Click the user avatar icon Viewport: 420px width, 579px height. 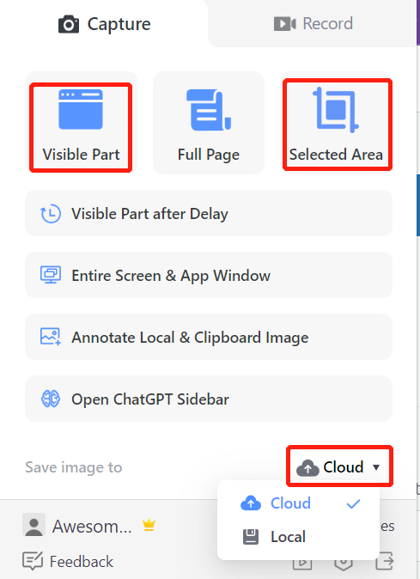(x=34, y=525)
